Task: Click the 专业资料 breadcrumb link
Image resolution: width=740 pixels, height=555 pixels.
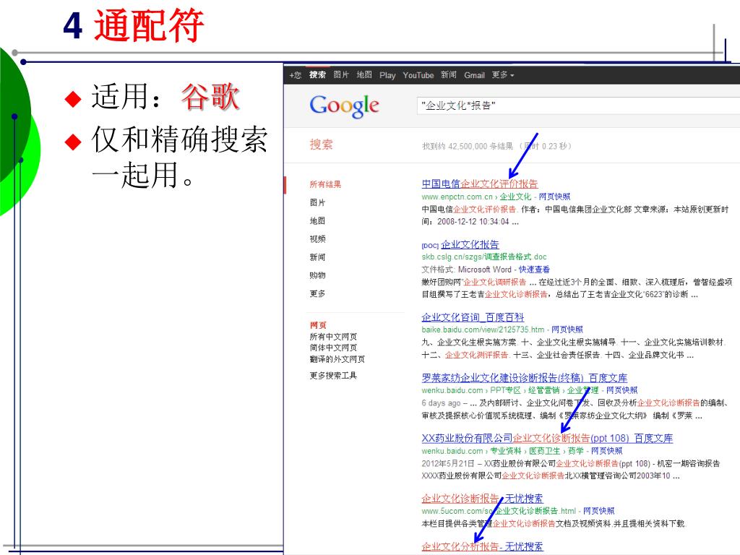Action: tap(506, 451)
